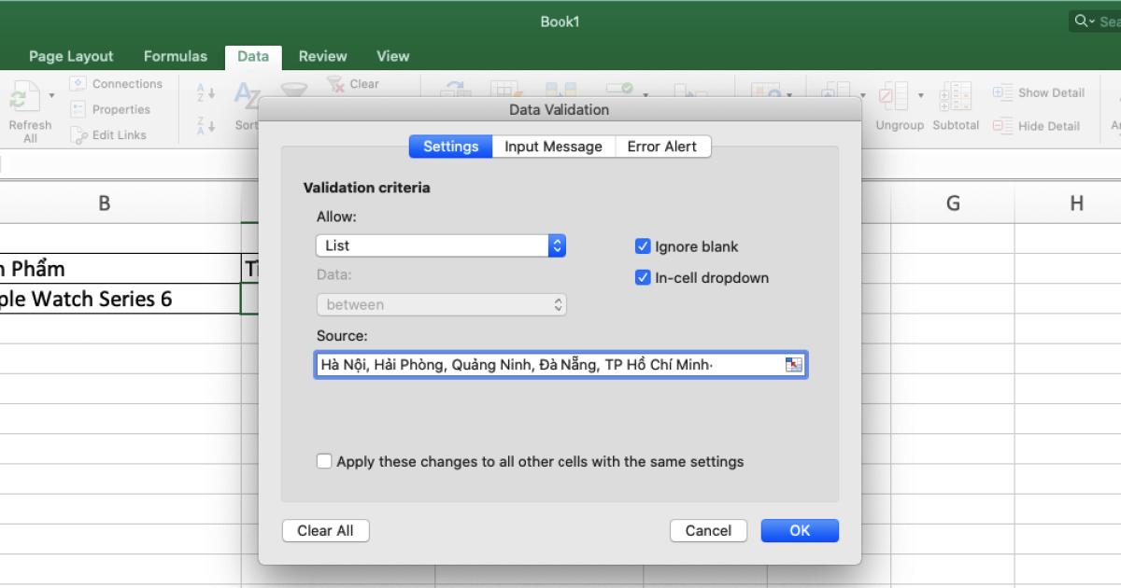Switch to the Error Alert tab

pyautogui.click(x=662, y=146)
